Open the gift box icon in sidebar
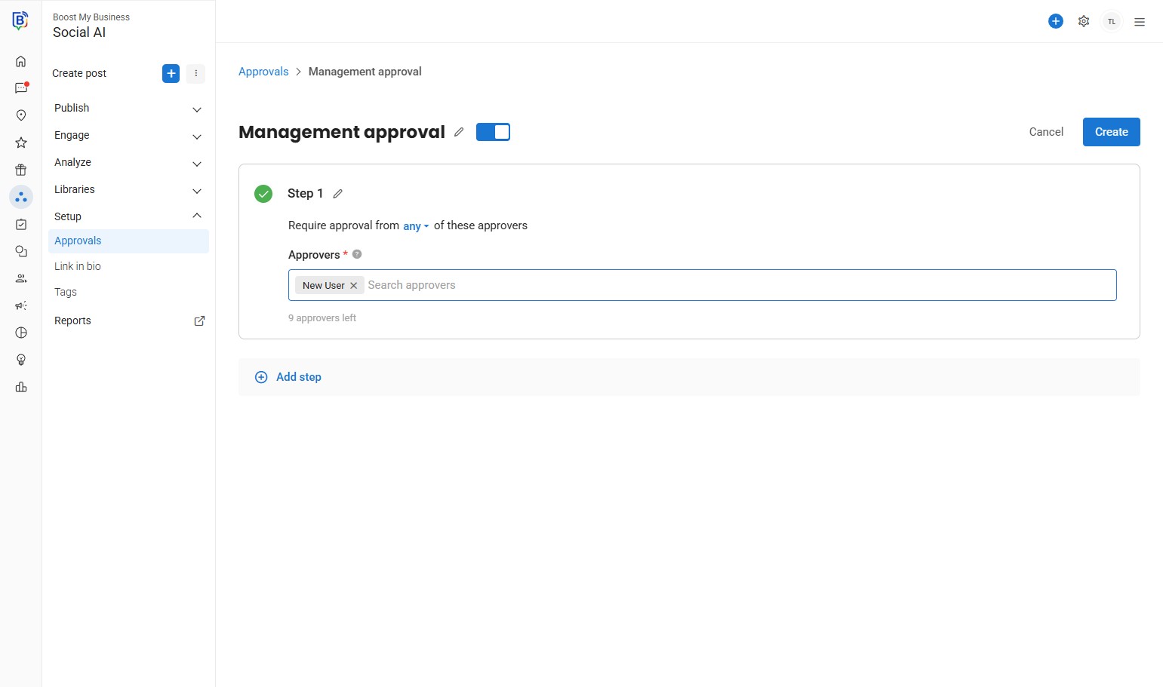This screenshot has height=687, width=1163. (x=21, y=170)
